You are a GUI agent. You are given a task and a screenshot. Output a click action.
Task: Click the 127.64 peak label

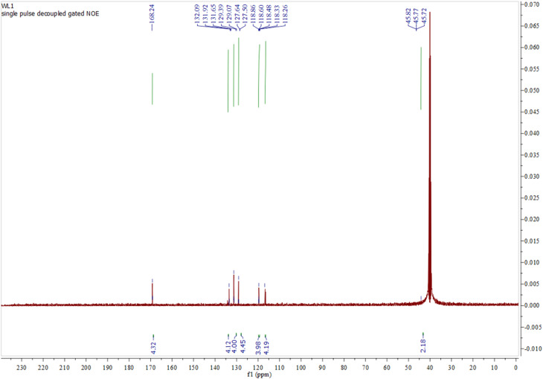(x=237, y=13)
